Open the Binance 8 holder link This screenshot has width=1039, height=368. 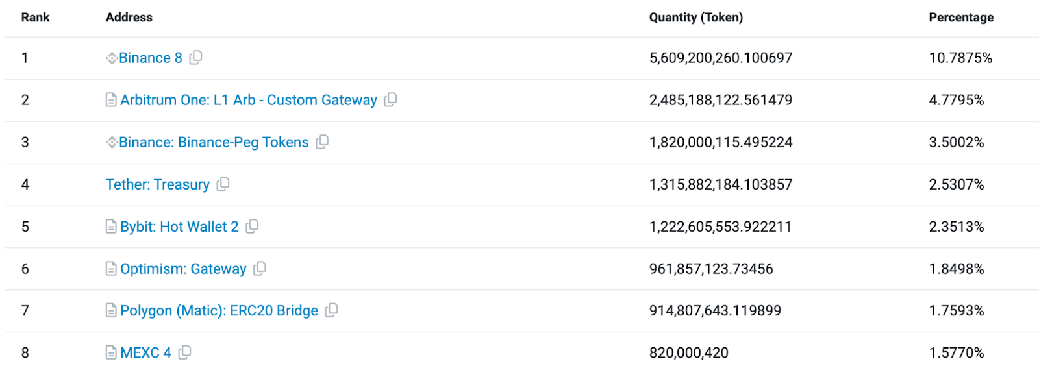click(150, 58)
